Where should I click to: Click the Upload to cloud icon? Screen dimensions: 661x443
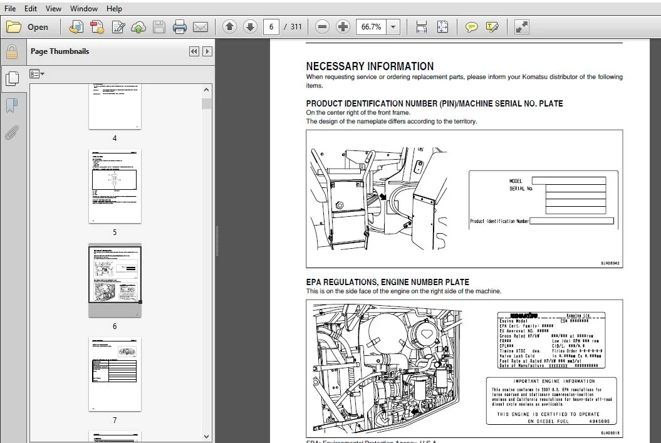(x=138, y=27)
